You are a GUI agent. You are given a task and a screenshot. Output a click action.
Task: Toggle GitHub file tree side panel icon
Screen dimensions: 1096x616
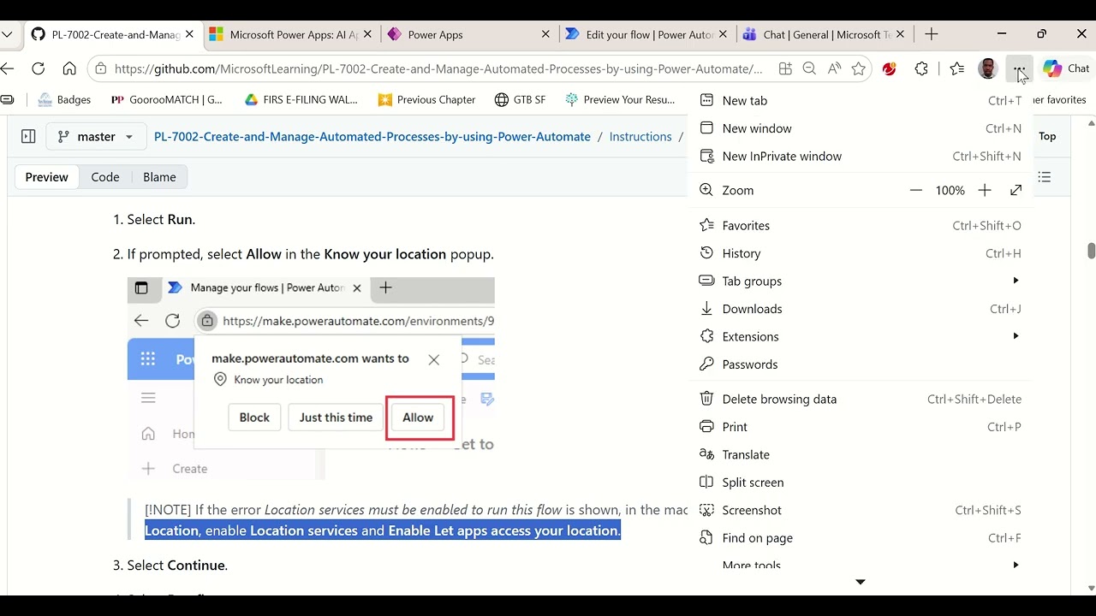tap(28, 136)
